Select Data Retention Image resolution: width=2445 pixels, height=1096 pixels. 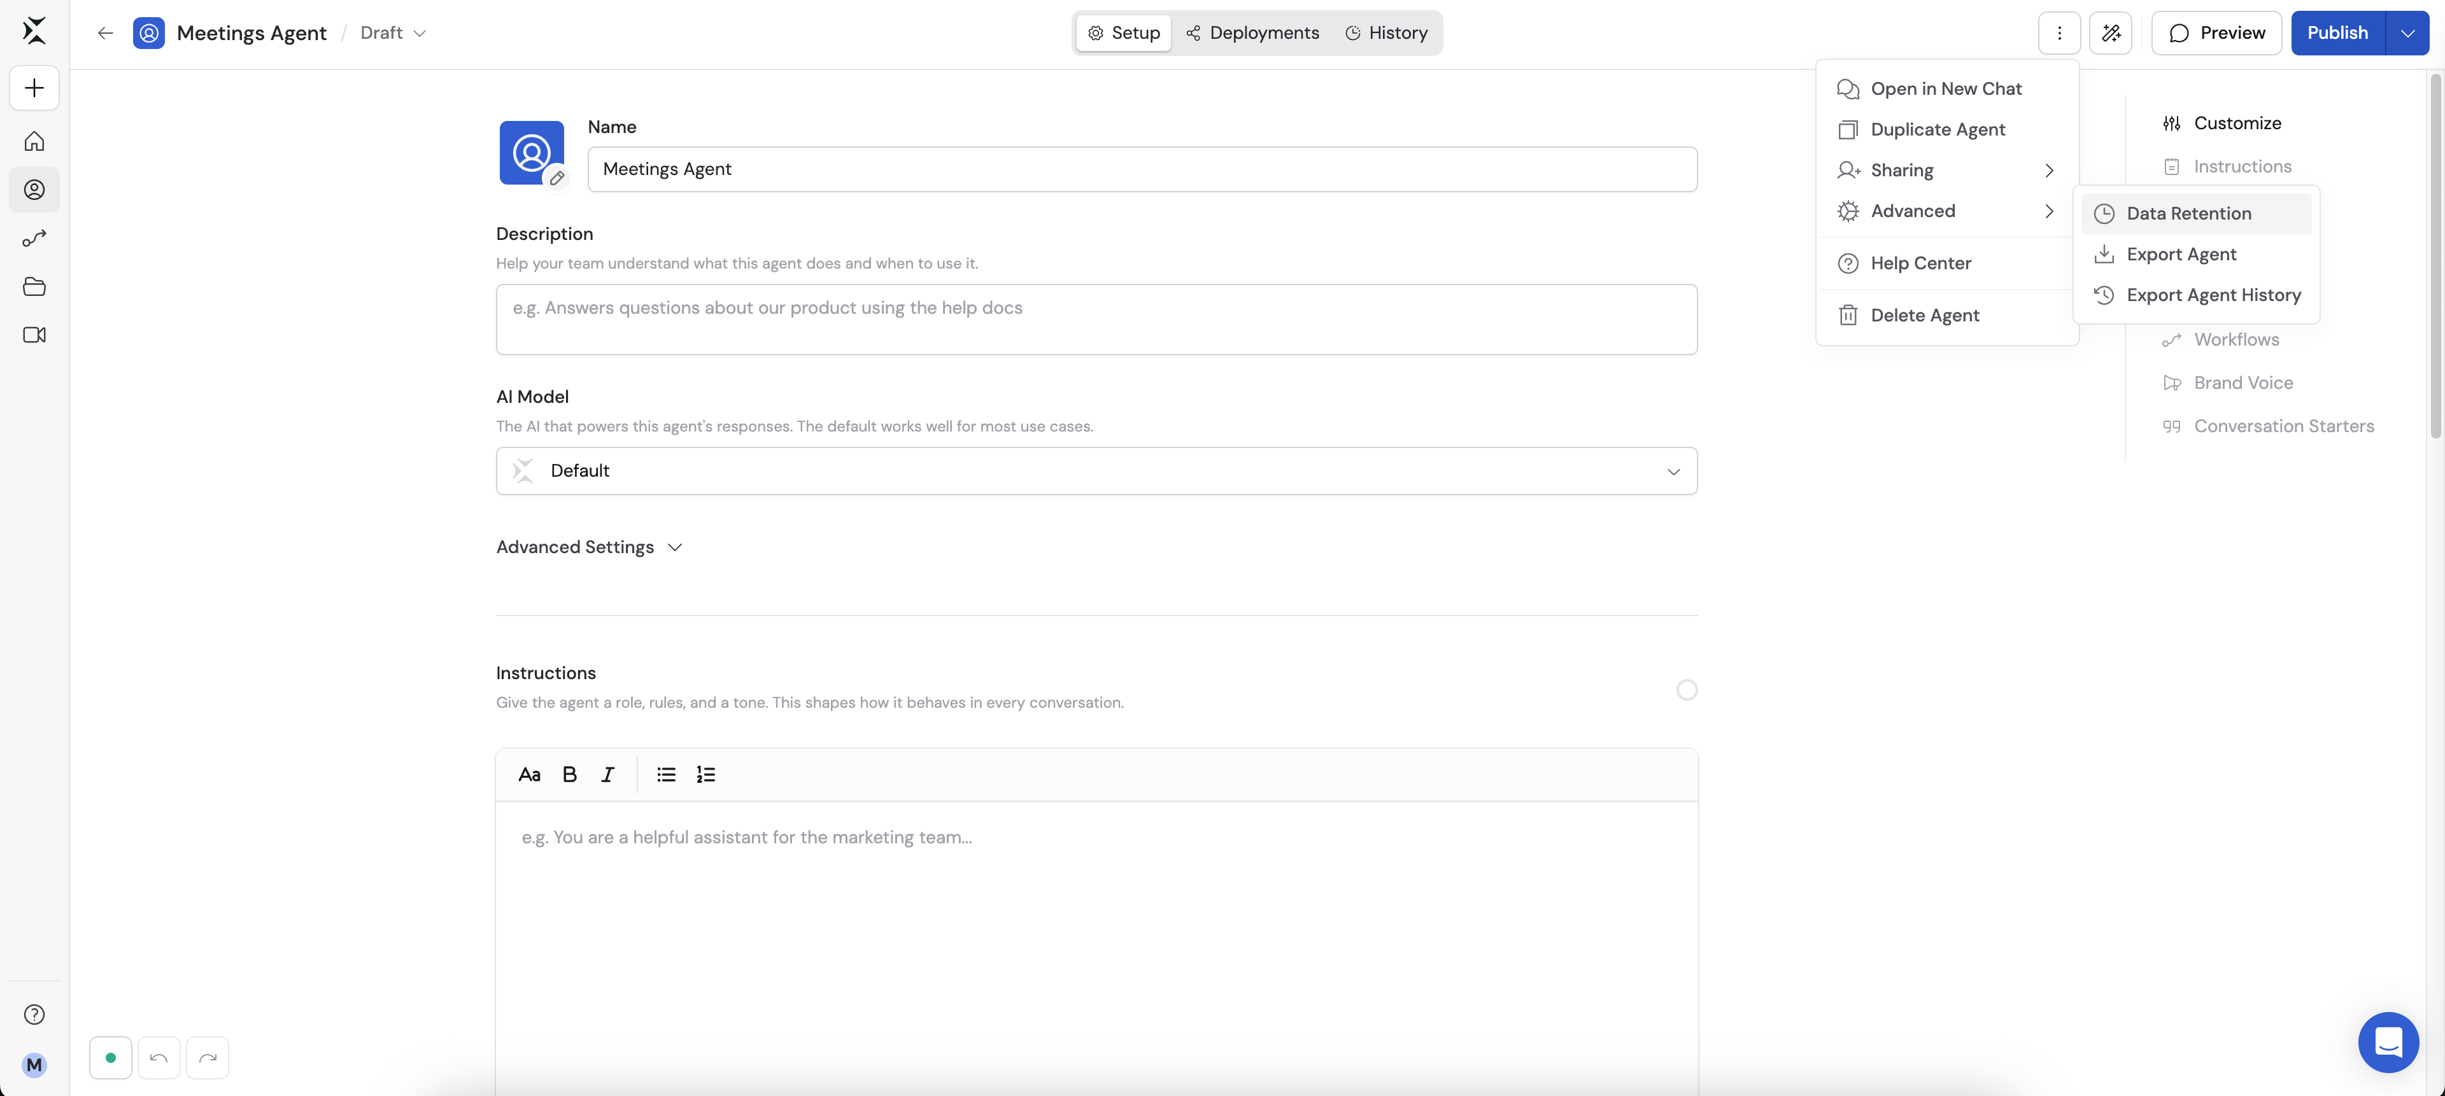pos(2196,213)
